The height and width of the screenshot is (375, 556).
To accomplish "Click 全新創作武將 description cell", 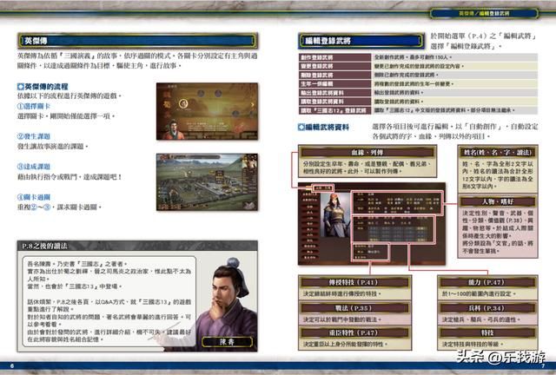I will 454,57.
